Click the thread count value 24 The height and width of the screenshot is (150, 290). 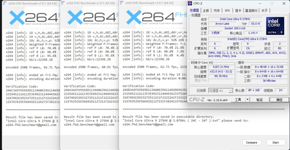click(x=280, y=90)
